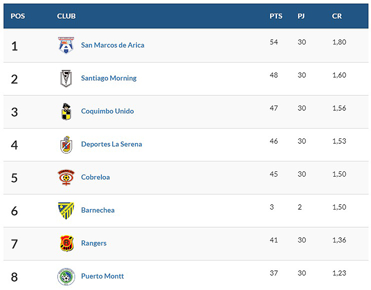371x290 pixels.
Task: Click the CLUB column header
Action: click(66, 16)
